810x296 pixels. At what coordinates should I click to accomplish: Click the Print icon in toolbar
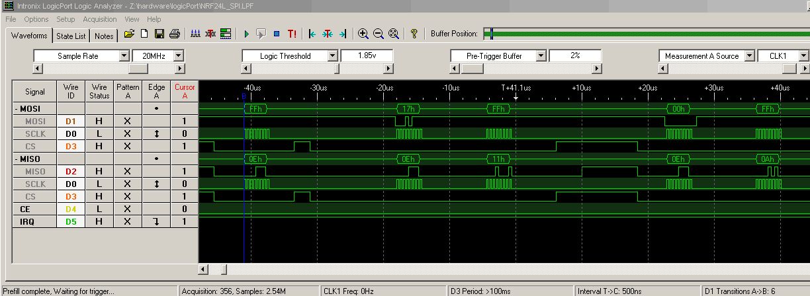174,34
